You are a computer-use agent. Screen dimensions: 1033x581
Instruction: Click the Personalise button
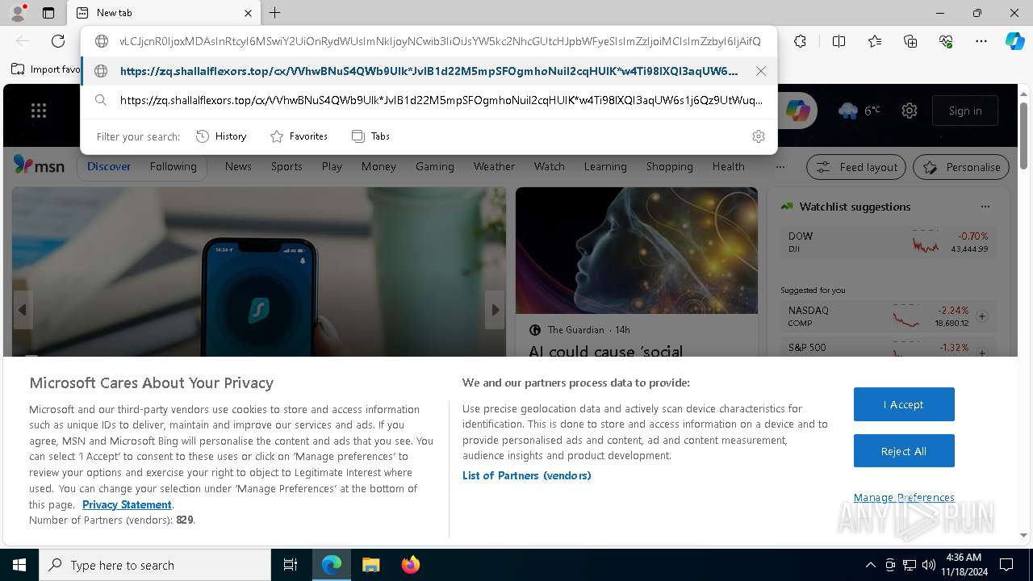[x=961, y=167]
